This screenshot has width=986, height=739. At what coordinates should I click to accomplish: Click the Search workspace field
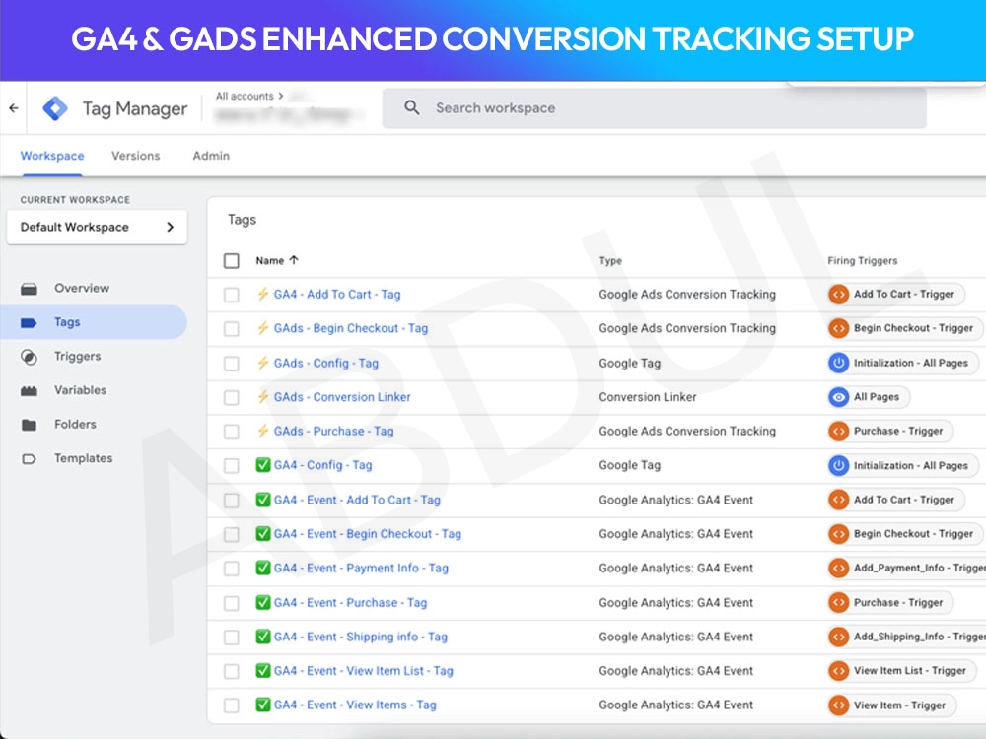[654, 108]
